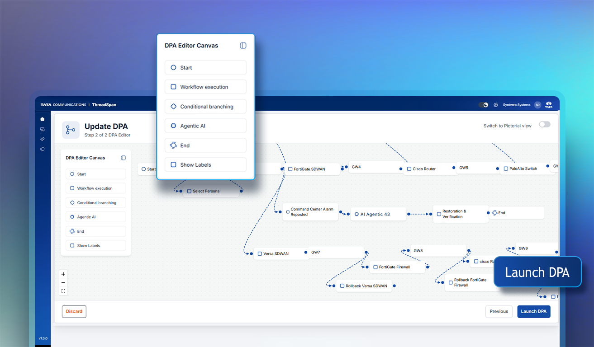Open the Syntvera Systems account menu
The image size is (594, 347).
tap(518, 105)
